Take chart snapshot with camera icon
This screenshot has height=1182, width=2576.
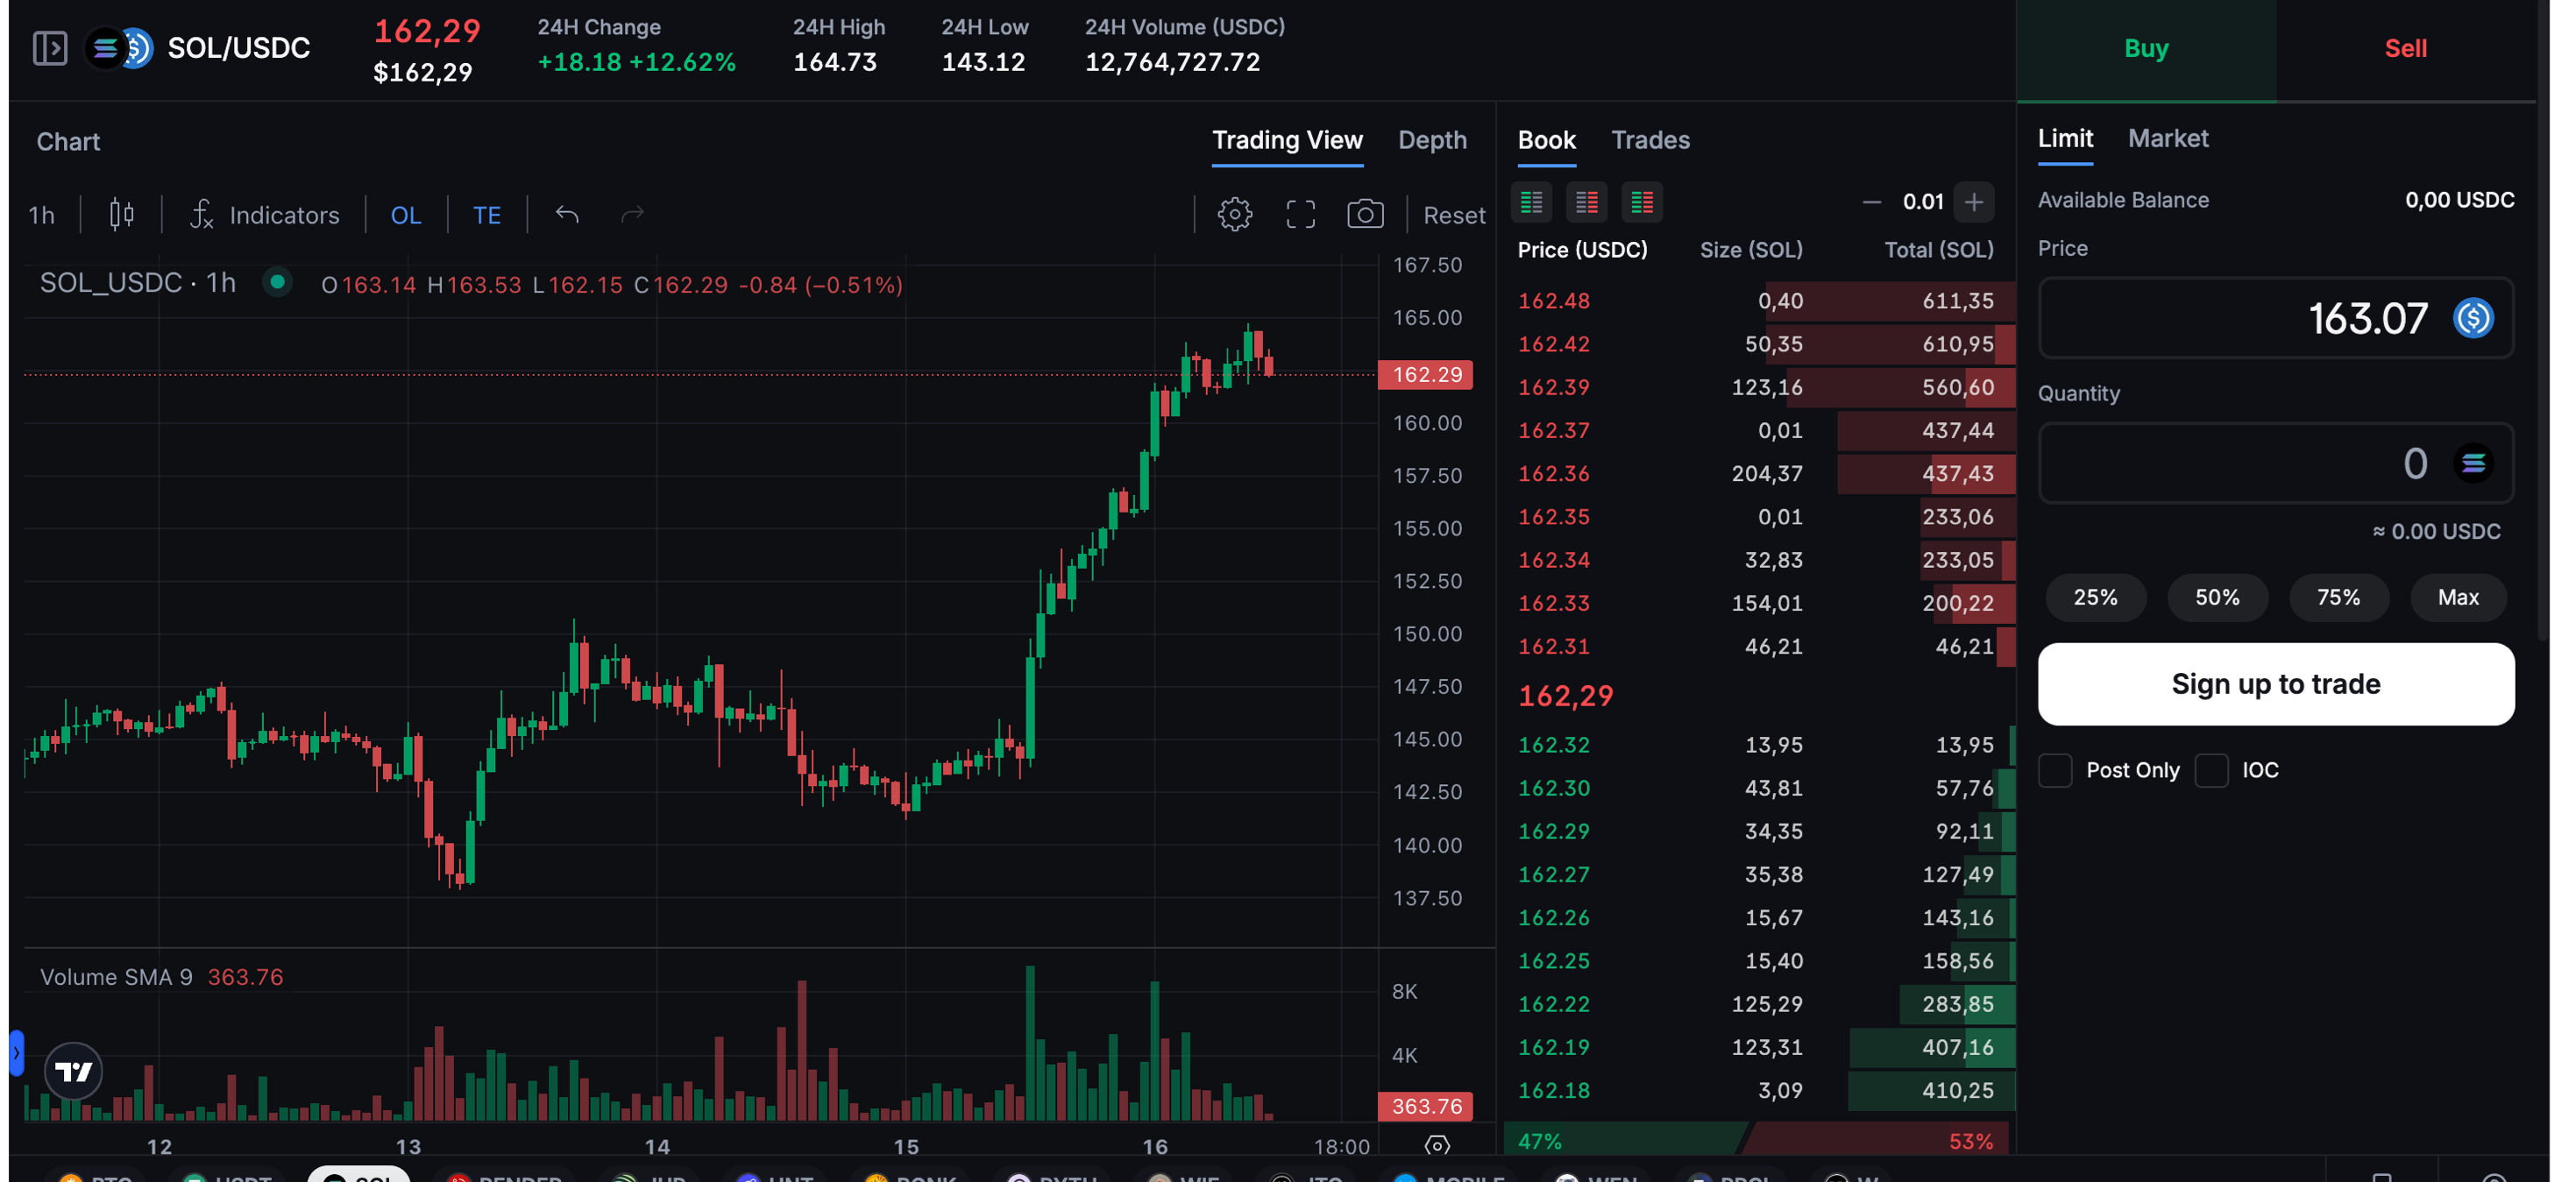click(x=1365, y=214)
